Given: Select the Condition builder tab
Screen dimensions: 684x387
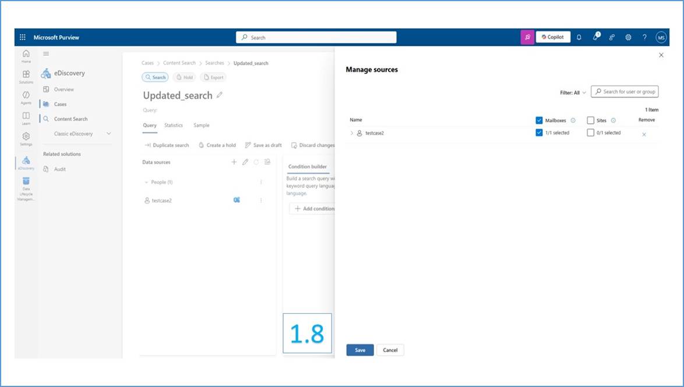Looking at the screenshot, I should [x=307, y=166].
